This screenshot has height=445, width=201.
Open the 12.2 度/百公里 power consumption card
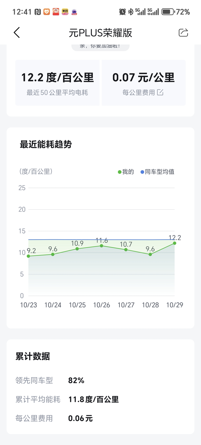tap(57, 83)
